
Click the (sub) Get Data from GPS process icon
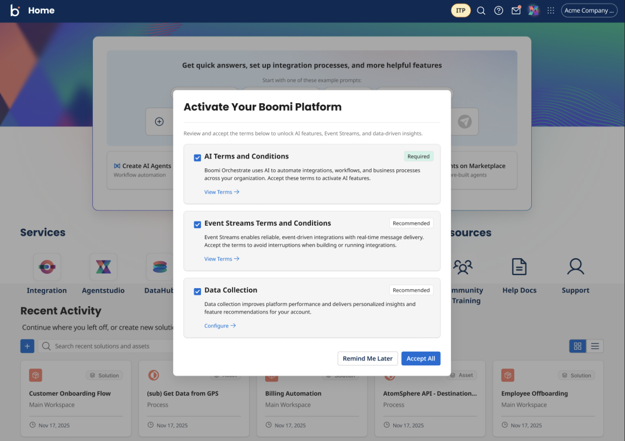coord(154,375)
